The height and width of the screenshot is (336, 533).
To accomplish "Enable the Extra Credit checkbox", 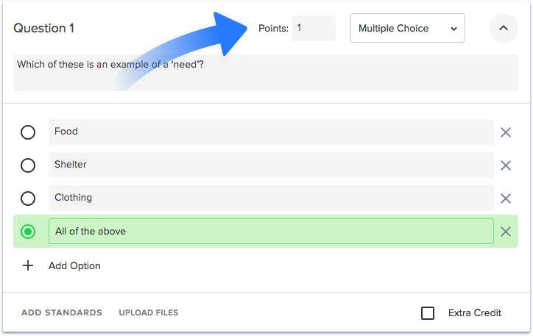I will [x=427, y=313].
